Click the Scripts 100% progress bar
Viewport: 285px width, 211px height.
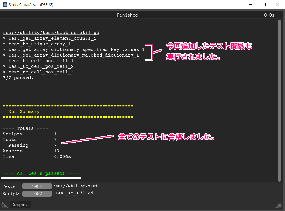[37, 194]
